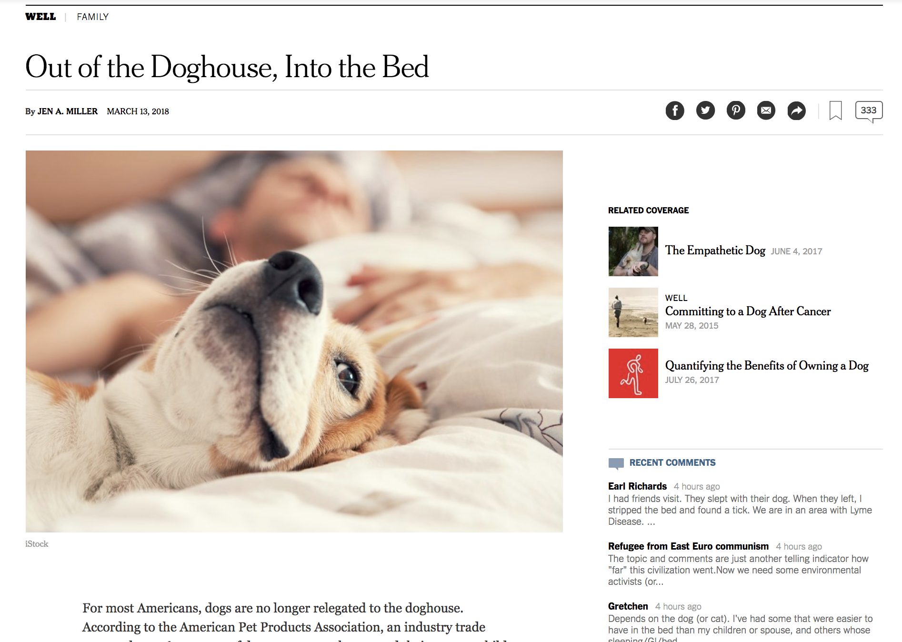Viewport: 902px width, 642px height.
Task: Click the Recent Comments speech bubble icon
Action: coord(616,463)
